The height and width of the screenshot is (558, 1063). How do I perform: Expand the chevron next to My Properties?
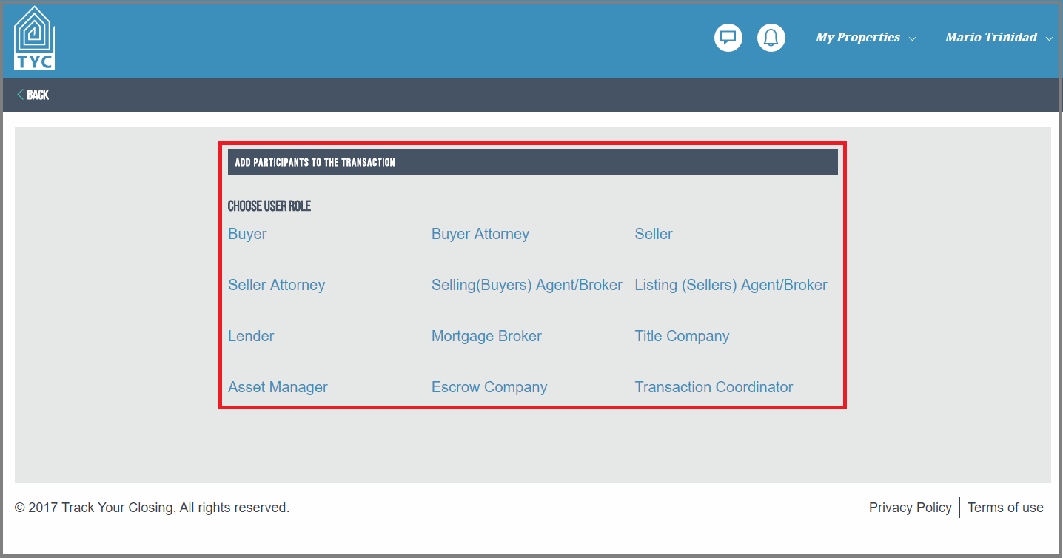(912, 38)
